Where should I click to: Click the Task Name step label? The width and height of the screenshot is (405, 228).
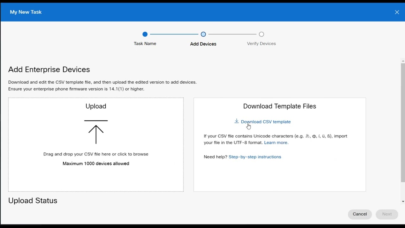[x=145, y=43]
